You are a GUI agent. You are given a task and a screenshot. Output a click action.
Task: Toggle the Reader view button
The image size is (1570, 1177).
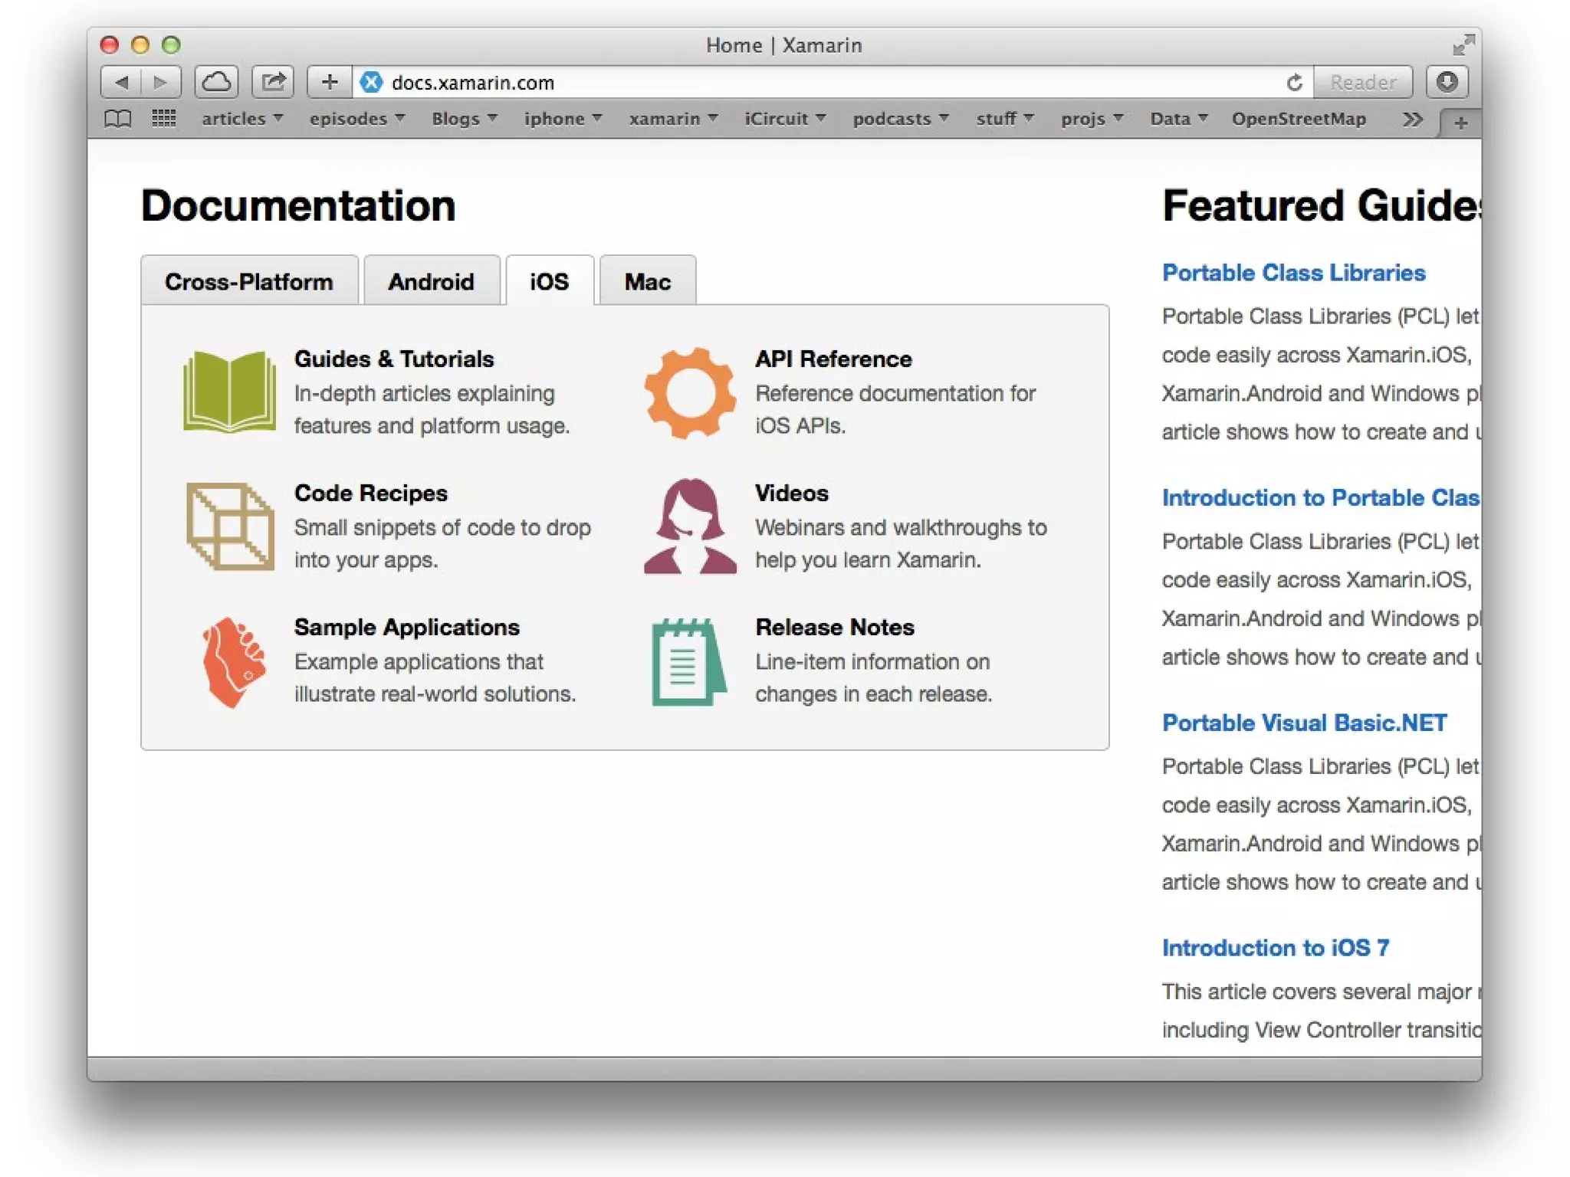point(1363,82)
